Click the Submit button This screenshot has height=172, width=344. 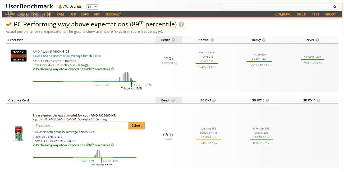point(136,126)
